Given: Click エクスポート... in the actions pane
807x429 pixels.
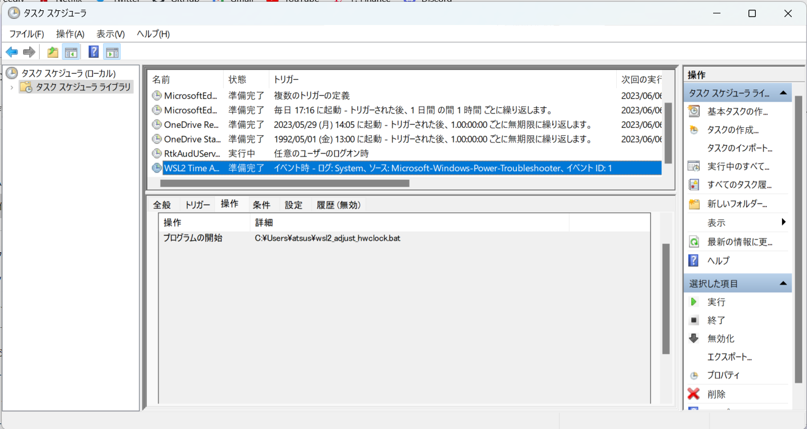Looking at the screenshot, I should pyautogui.click(x=729, y=357).
